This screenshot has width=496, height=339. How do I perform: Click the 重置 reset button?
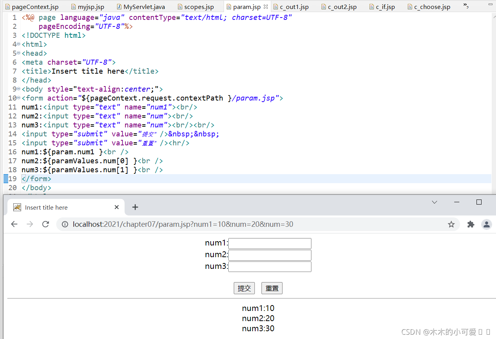tap(272, 288)
